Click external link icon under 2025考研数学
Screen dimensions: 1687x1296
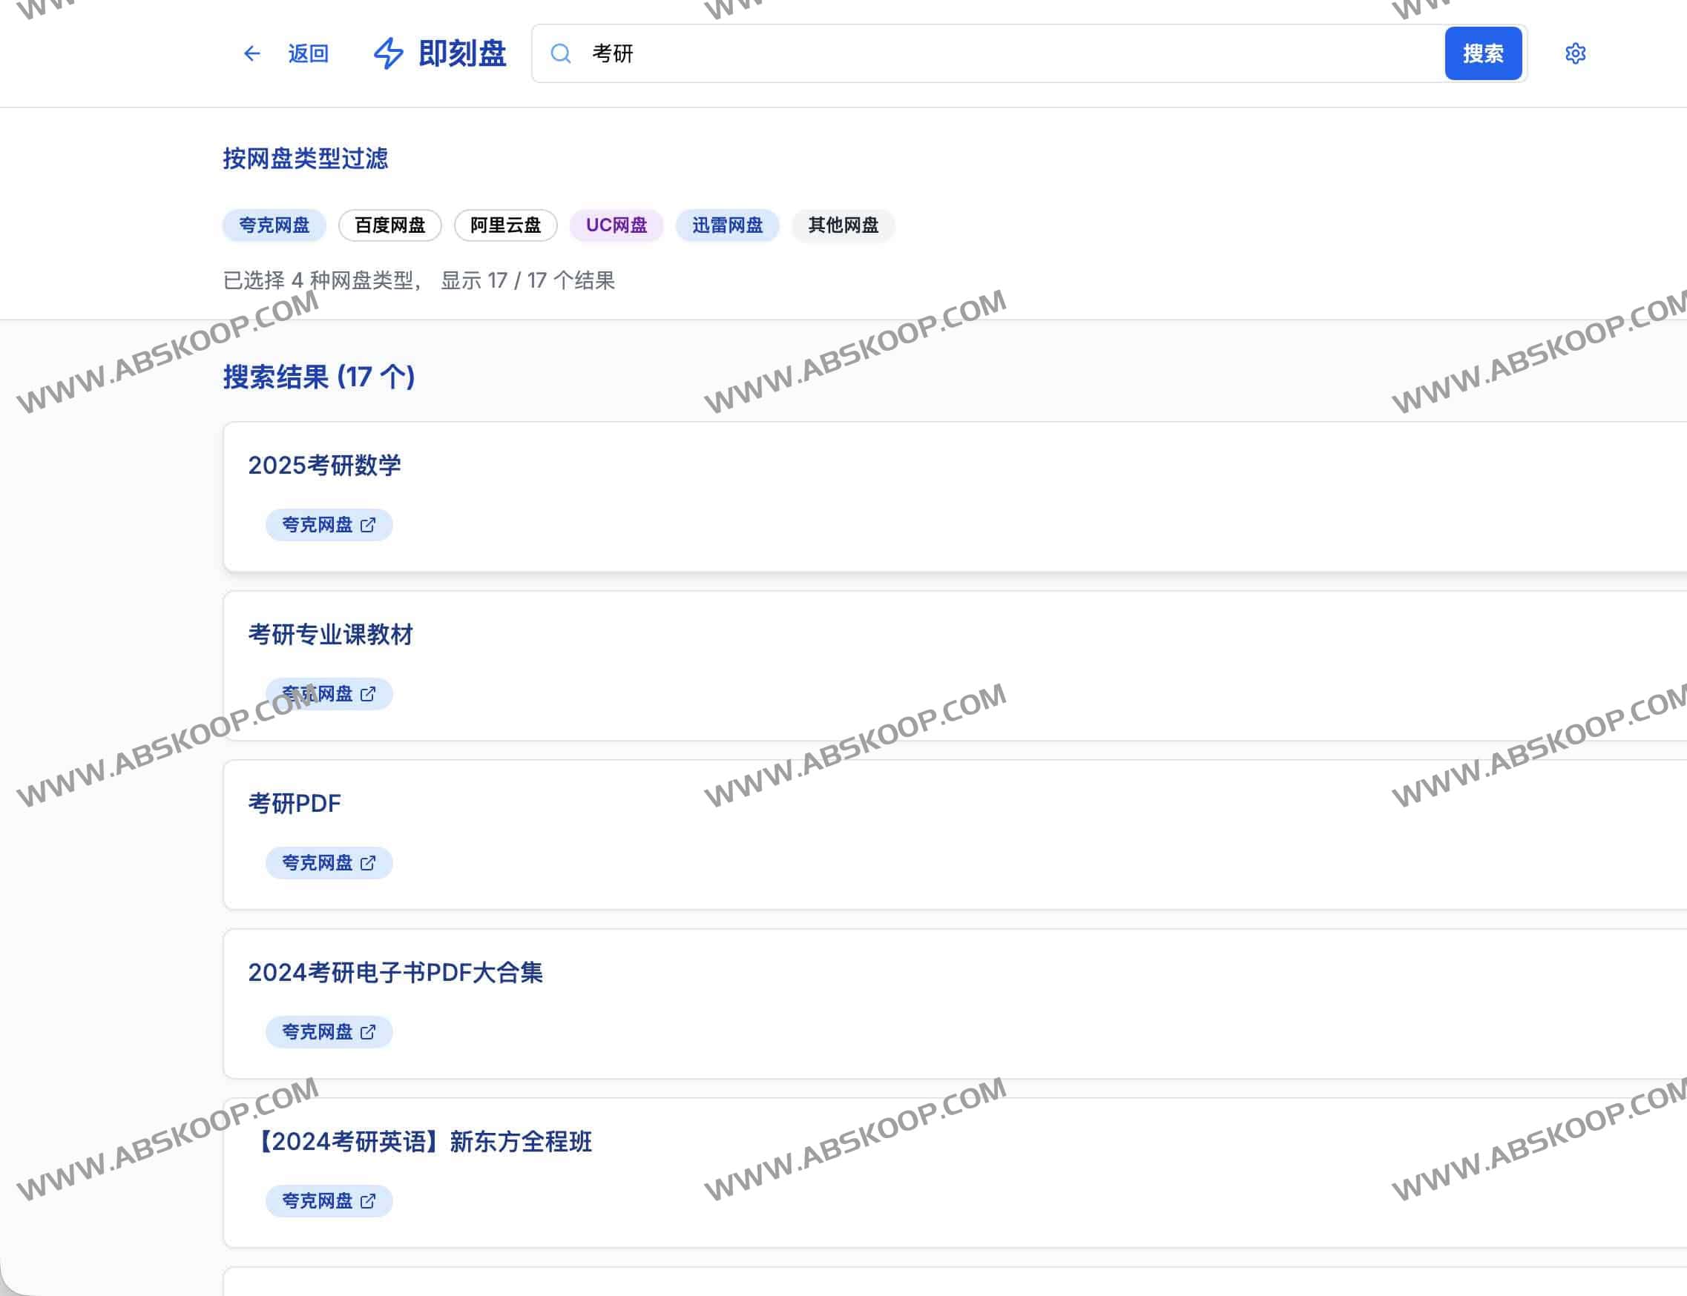[x=368, y=525]
